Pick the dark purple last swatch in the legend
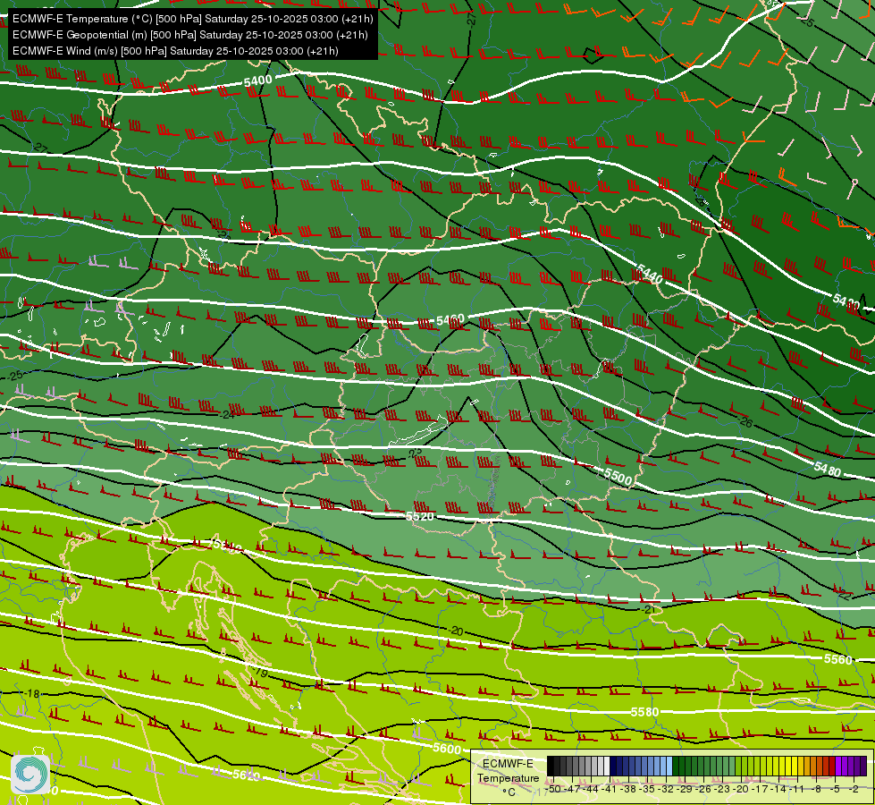This screenshot has height=805, width=875. tap(863, 766)
